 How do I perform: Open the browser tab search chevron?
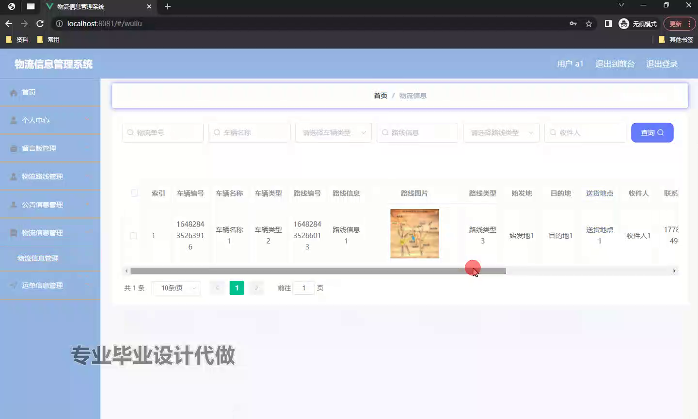coord(621,5)
